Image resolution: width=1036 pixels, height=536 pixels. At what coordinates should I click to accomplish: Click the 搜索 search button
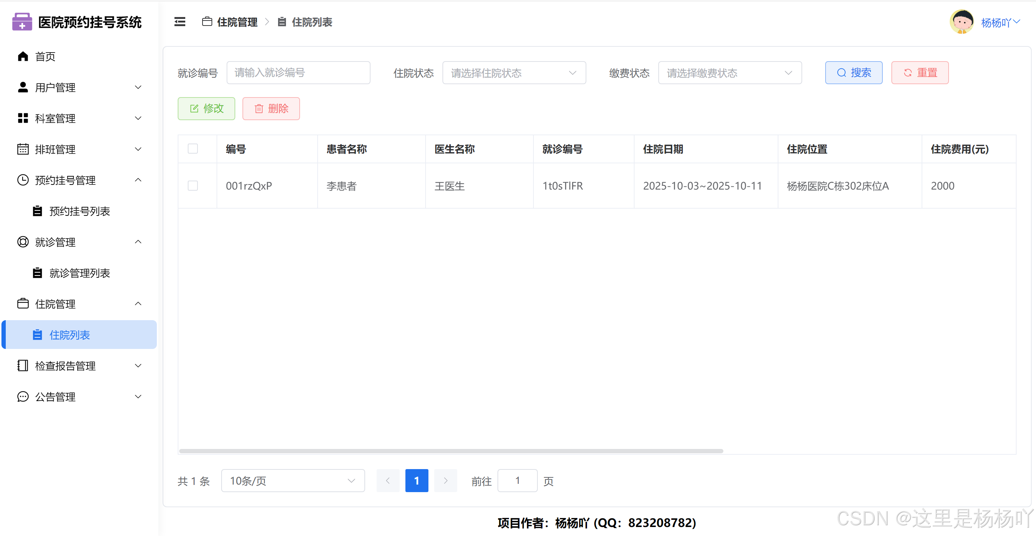pyautogui.click(x=853, y=73)
